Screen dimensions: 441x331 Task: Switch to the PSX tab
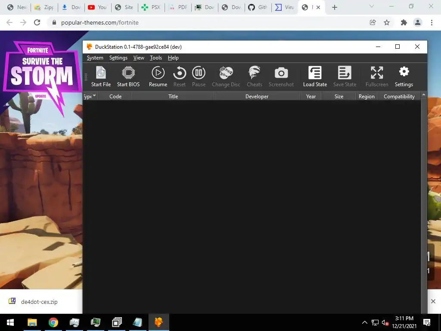(151, 7)
